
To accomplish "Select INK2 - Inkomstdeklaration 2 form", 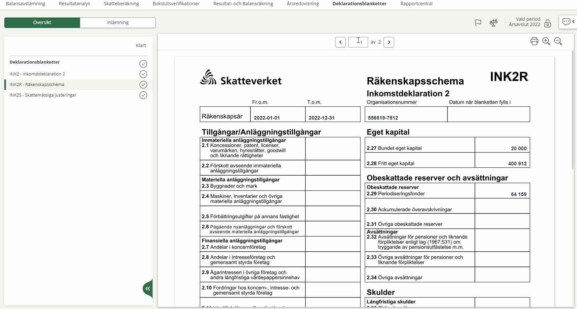I will [x=37, y=74].
